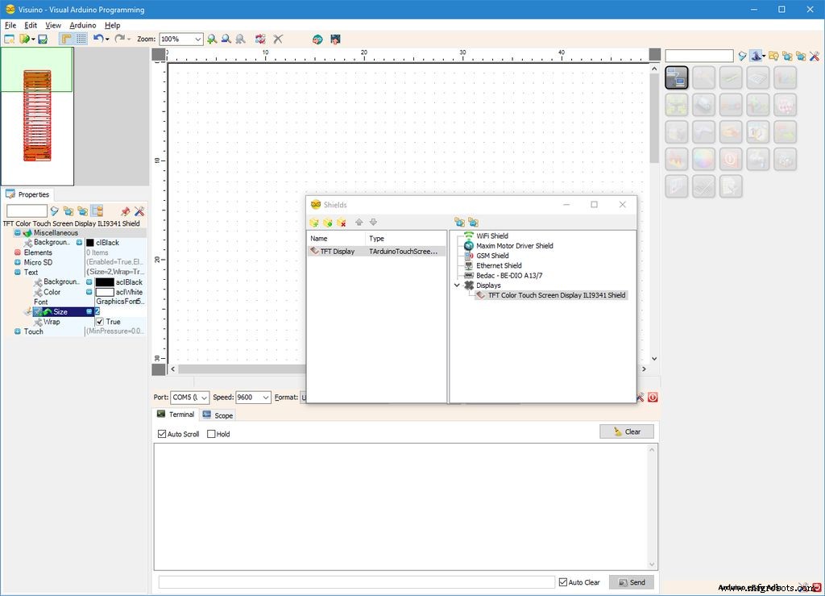Collapse the Displays tree node
Screen dimensions: 825x596
(457, 285)
